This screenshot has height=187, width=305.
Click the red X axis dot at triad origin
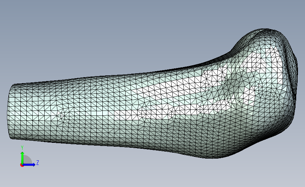pos(22,165)
